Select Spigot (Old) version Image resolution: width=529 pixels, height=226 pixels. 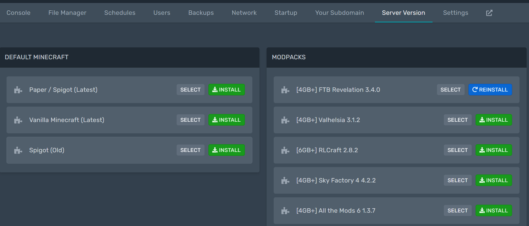point(191,150)
